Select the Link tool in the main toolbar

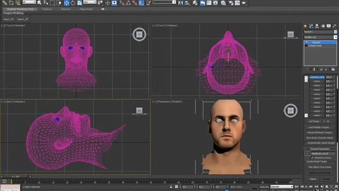point(5,3)
